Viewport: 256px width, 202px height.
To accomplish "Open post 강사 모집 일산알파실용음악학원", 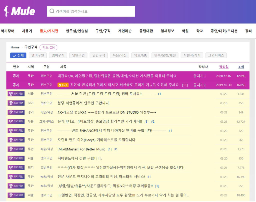I will point(121,168).
